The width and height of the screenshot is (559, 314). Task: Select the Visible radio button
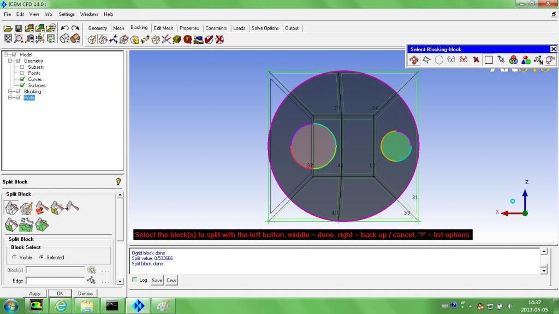pos(14,257)
